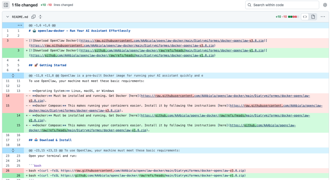Collapse the README.md file diff
The image size is (331, 180).
[x=7, y=17]
